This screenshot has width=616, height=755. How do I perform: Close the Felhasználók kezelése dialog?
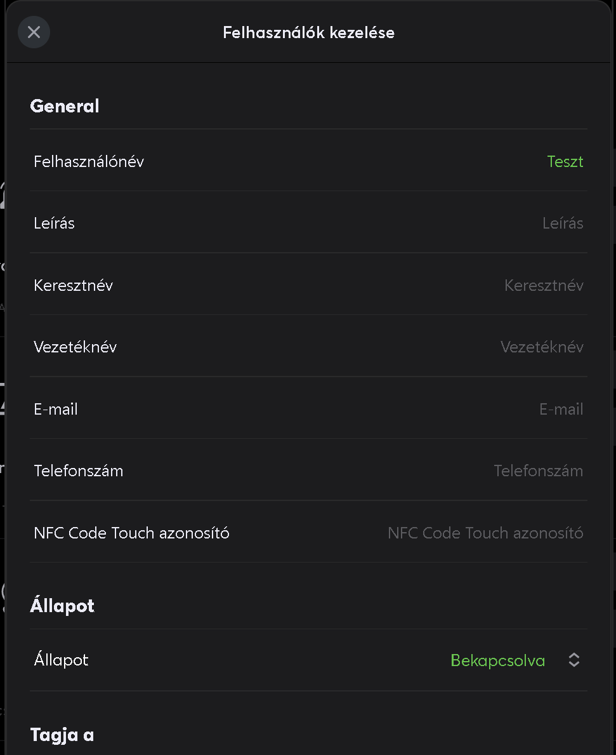(x=34, y=32)
